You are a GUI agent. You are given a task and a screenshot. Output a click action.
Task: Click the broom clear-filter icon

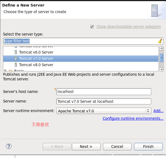pos(160,41)
